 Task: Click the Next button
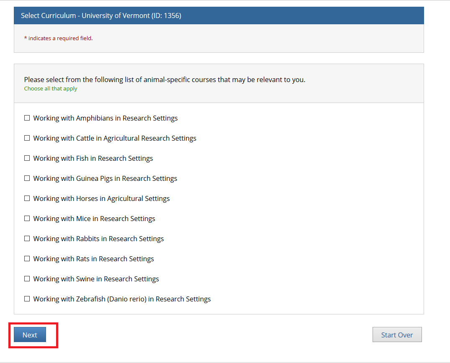click(30, 335)
